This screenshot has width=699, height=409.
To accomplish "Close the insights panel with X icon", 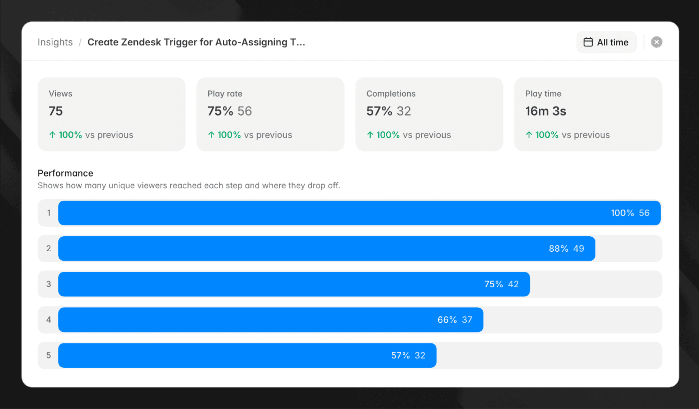I will [x=656, y=42].
